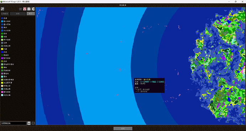This screenshot has width=246, height=131.
Task: Switch to the 生物群系 biomes tab
Action: point(5,14)
